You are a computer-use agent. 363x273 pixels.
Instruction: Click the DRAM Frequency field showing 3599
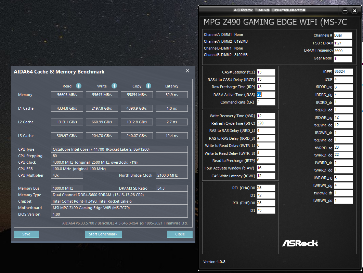[343, 51]
